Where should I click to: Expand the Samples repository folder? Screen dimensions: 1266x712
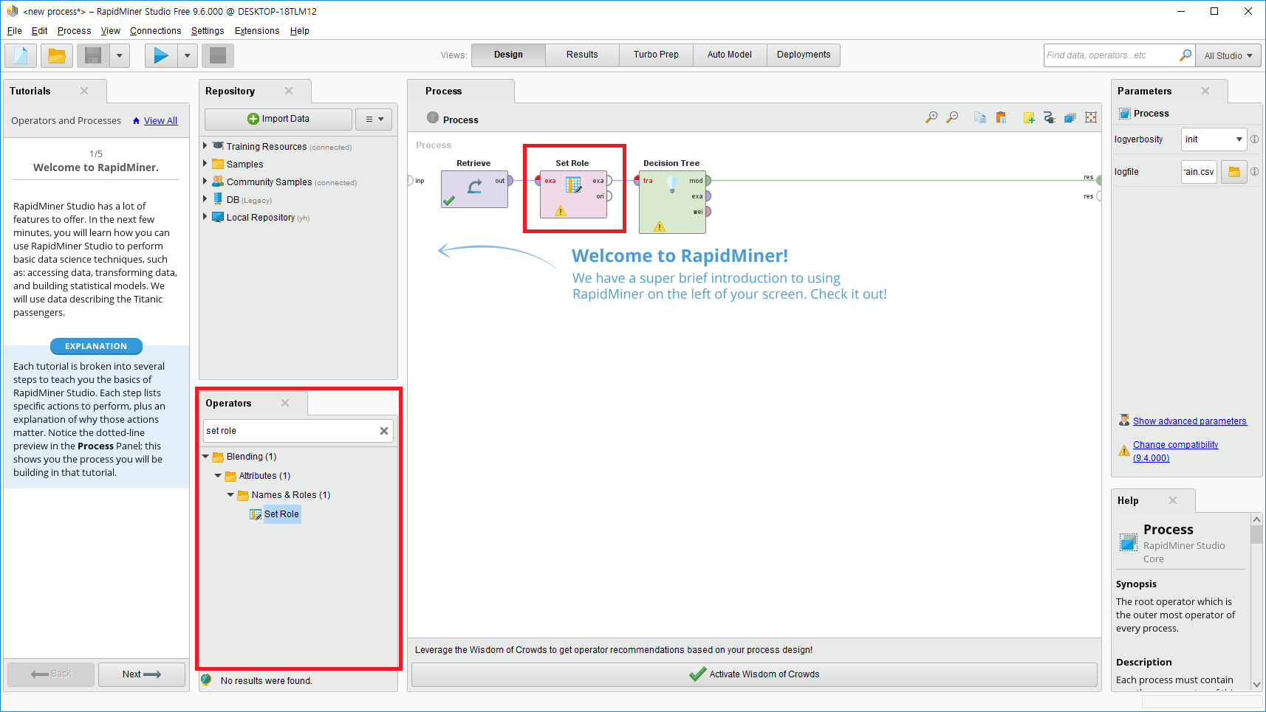[x=205, y=163]
